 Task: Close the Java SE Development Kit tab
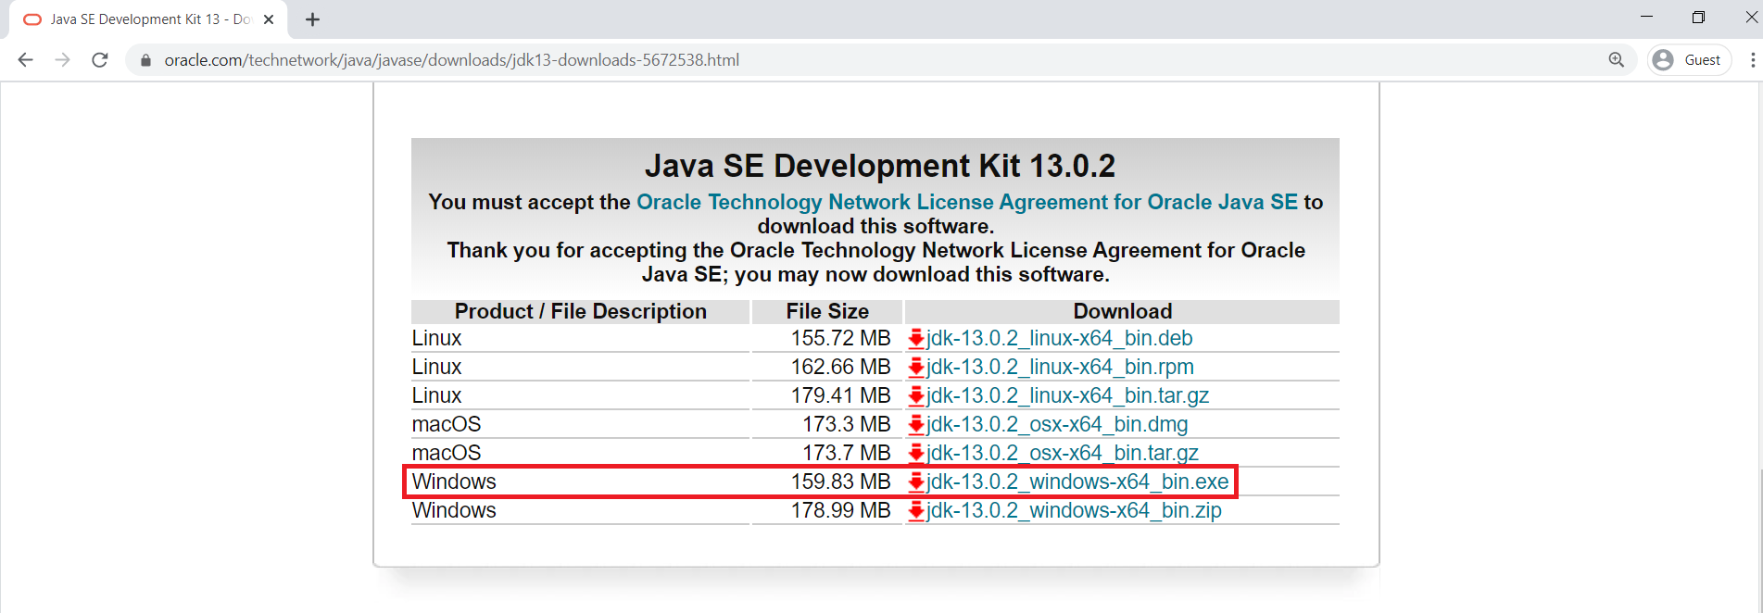(269, 19)
